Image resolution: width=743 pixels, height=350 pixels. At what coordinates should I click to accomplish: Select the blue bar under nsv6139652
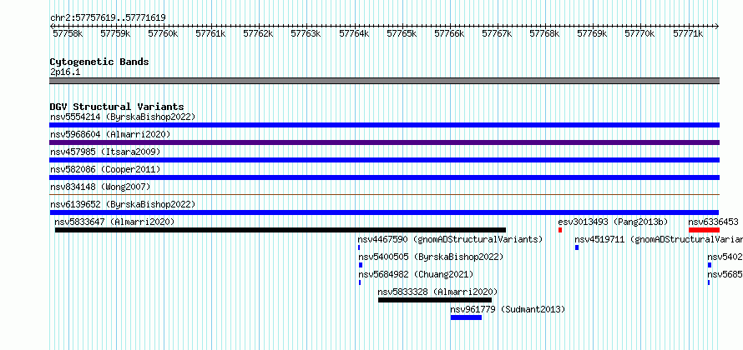point(384,212)
